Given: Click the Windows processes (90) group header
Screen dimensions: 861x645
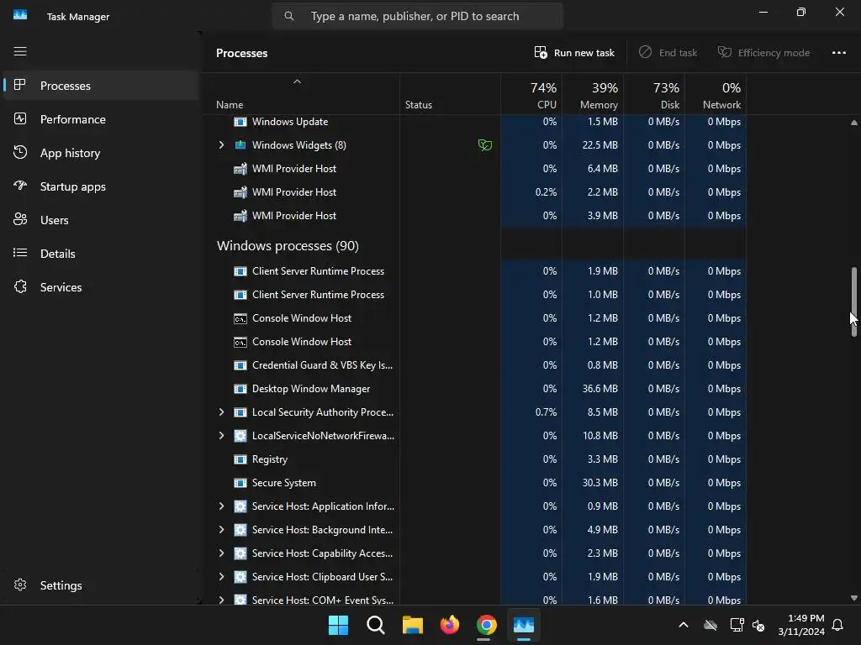Looking at the screenshot, I should (x=288, y=246).
